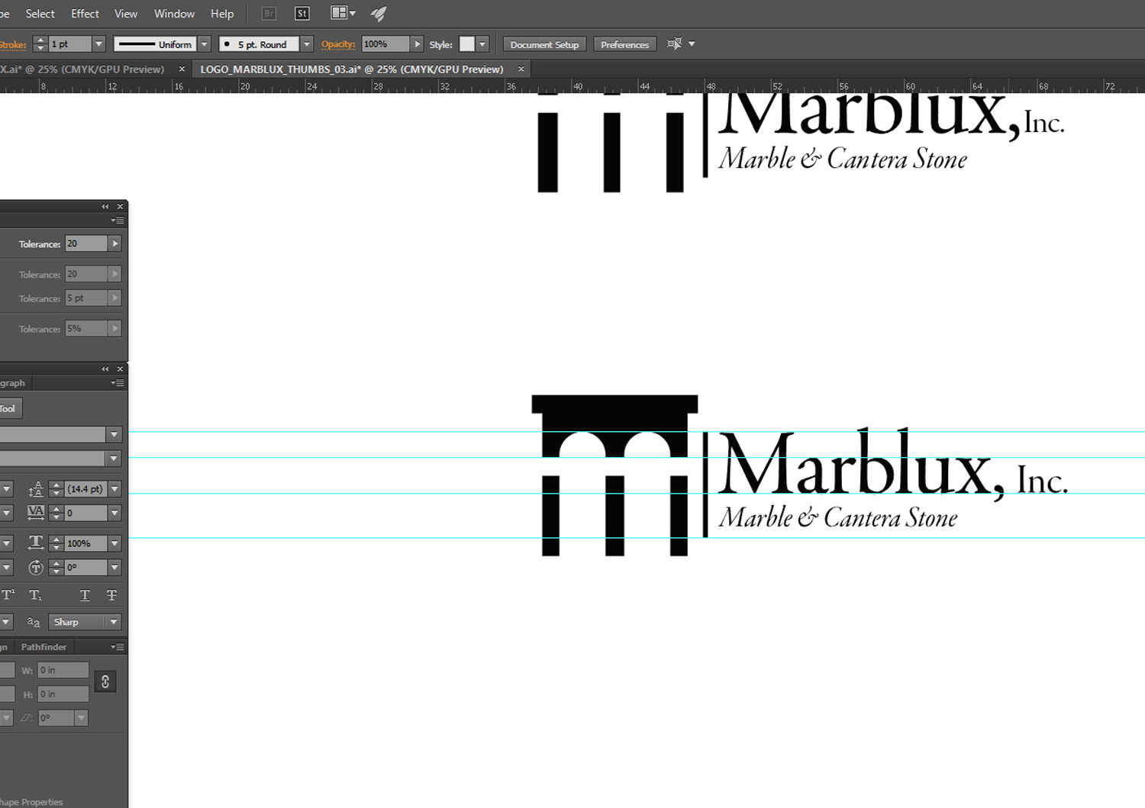Click the leading icon in Character panel

tap(36, 489)
